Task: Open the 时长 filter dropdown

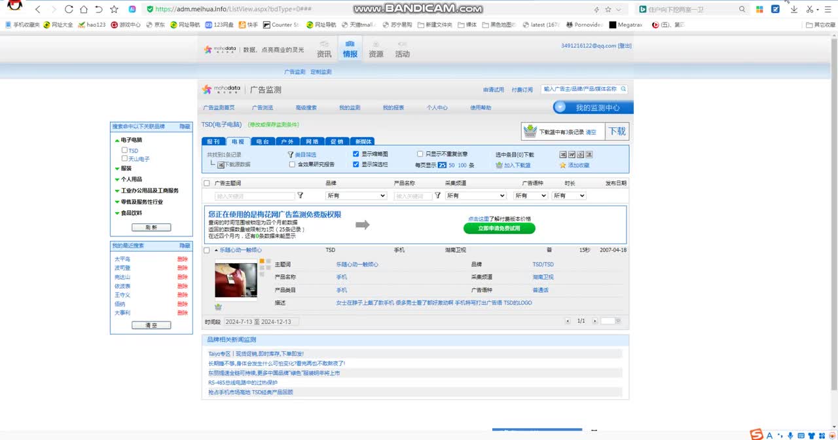Action: [569, 195]
